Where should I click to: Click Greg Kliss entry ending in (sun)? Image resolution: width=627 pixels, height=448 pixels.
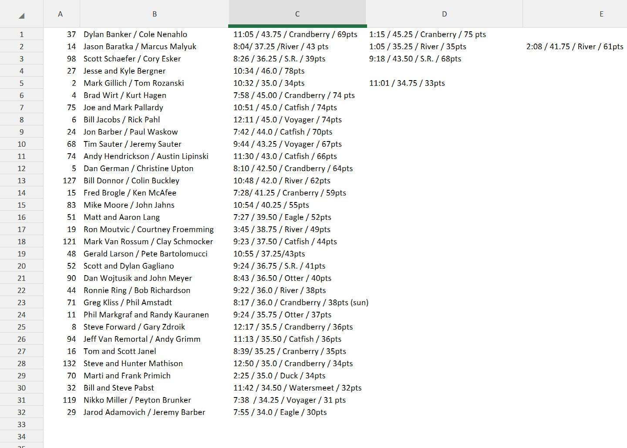300,303
